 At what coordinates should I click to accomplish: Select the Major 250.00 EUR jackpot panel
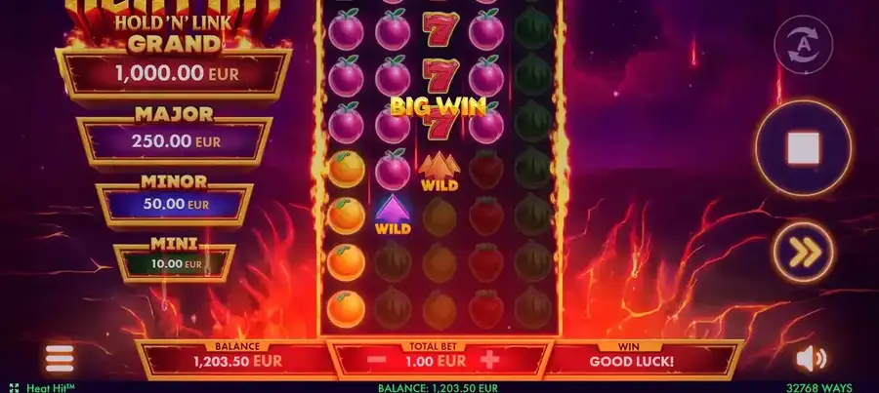click(x=175, y=140)
